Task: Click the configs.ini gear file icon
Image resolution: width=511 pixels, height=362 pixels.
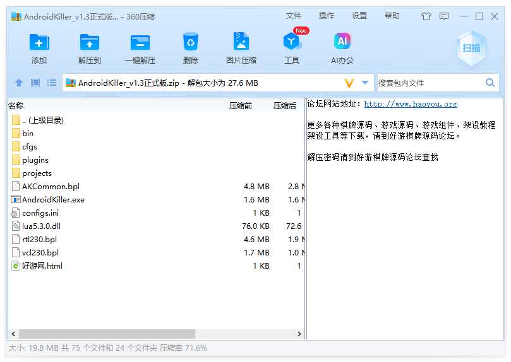Action: click(15, 213)
